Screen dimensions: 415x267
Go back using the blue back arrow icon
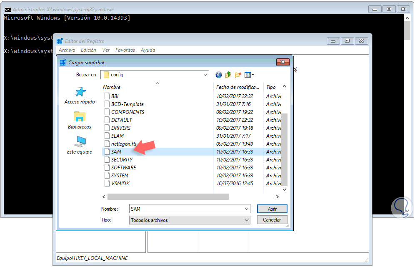[218, 75]
